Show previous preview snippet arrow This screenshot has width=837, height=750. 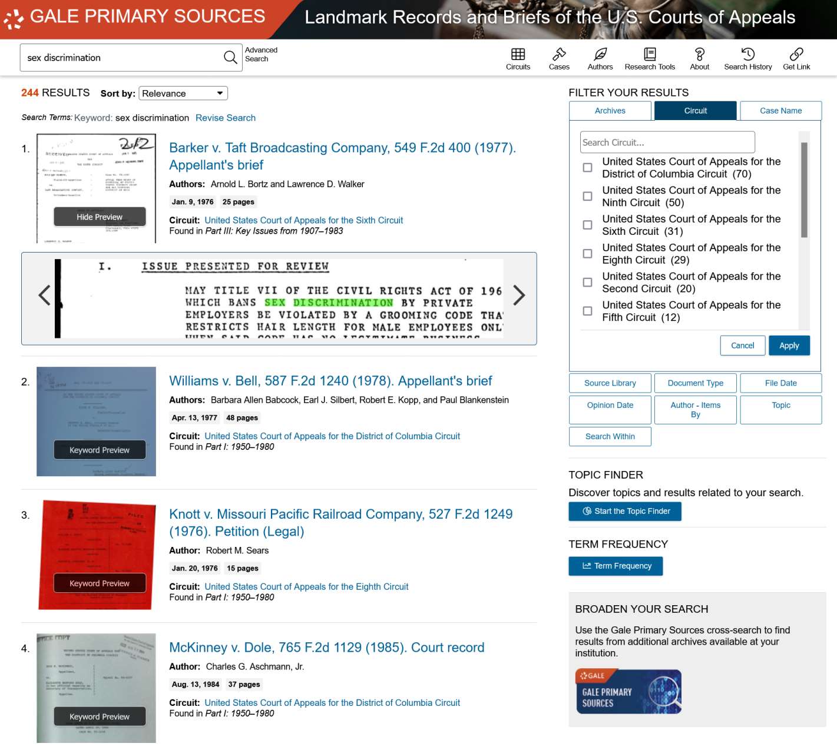[x=44, y=295]
